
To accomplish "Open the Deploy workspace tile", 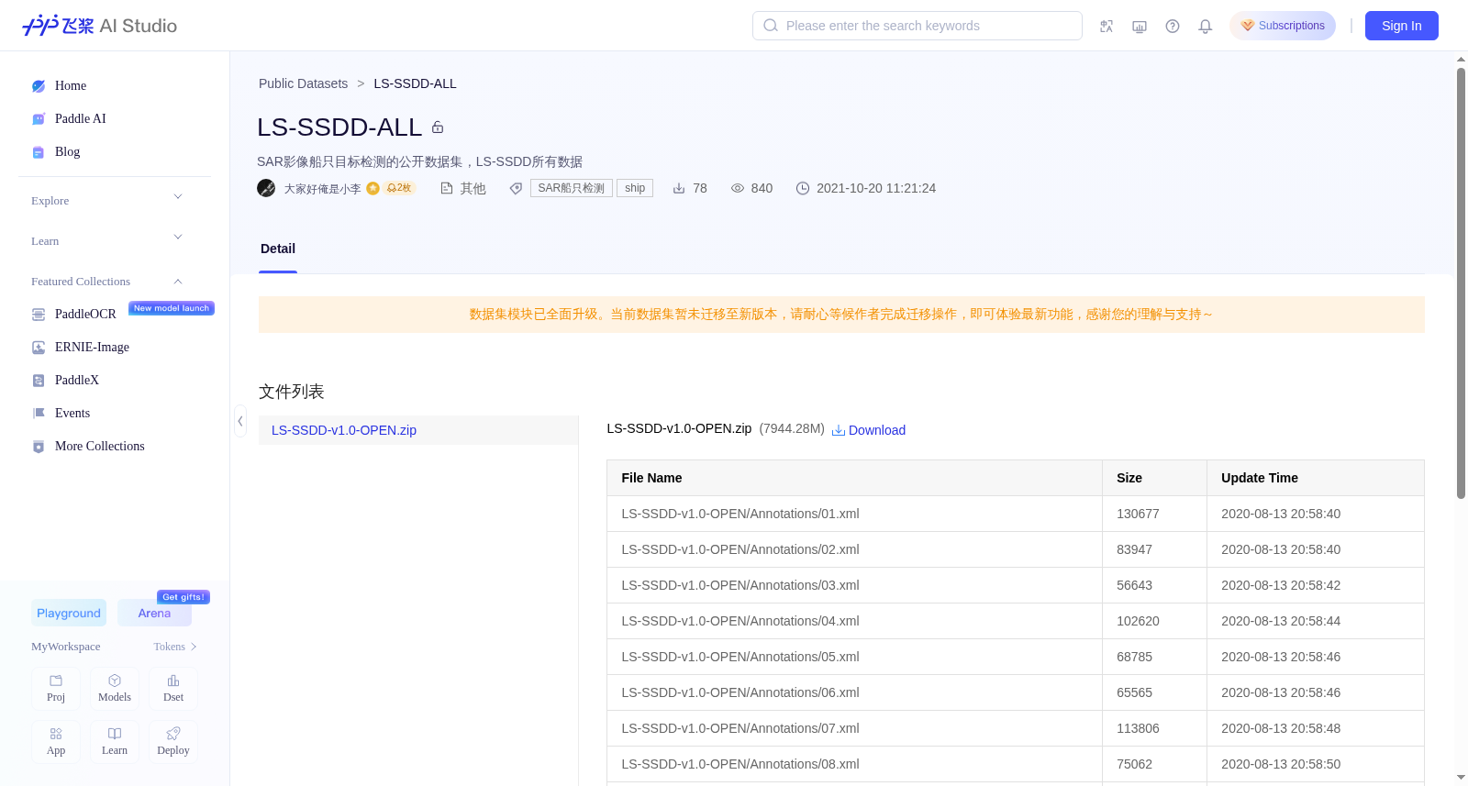I will (x=173, y=742).
